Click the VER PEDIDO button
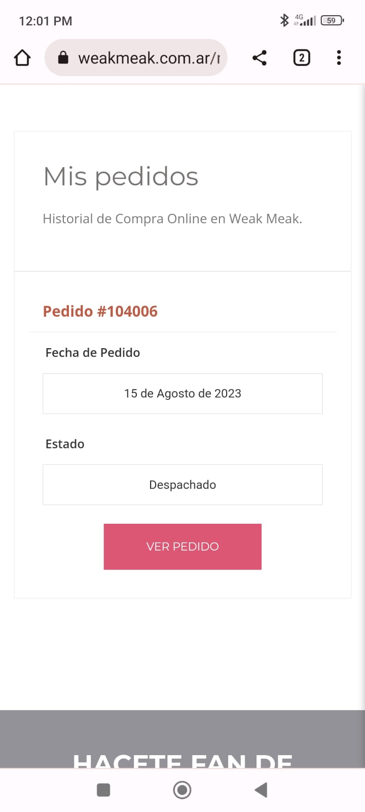 tap(182, 547)
